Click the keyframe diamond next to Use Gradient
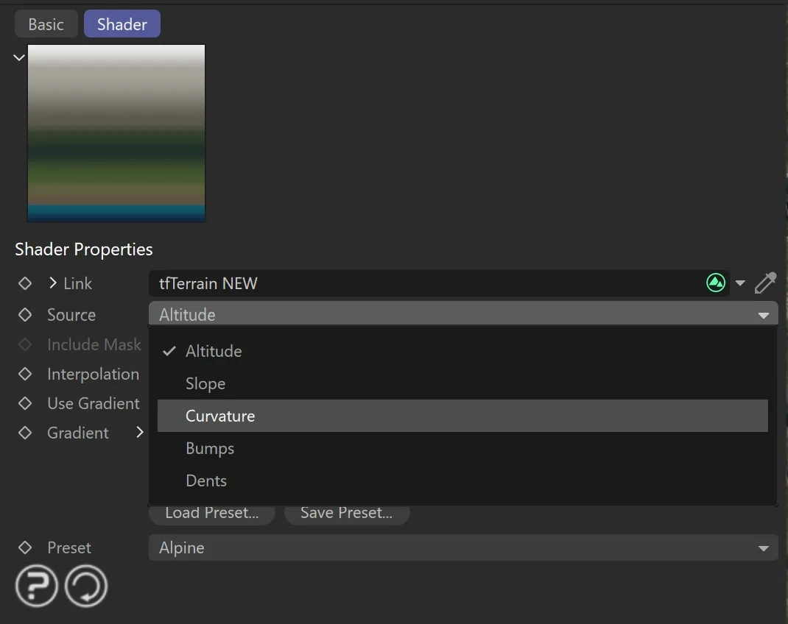Image resolution: width=788 pixels, height=624 pixels. (x=25, y=403)
